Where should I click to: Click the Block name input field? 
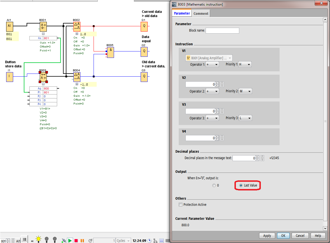tap(222, 30)
